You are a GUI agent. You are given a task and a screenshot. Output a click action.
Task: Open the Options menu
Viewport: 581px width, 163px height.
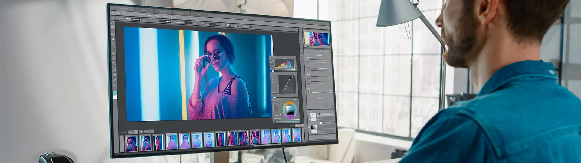click(x=173, y=17)
